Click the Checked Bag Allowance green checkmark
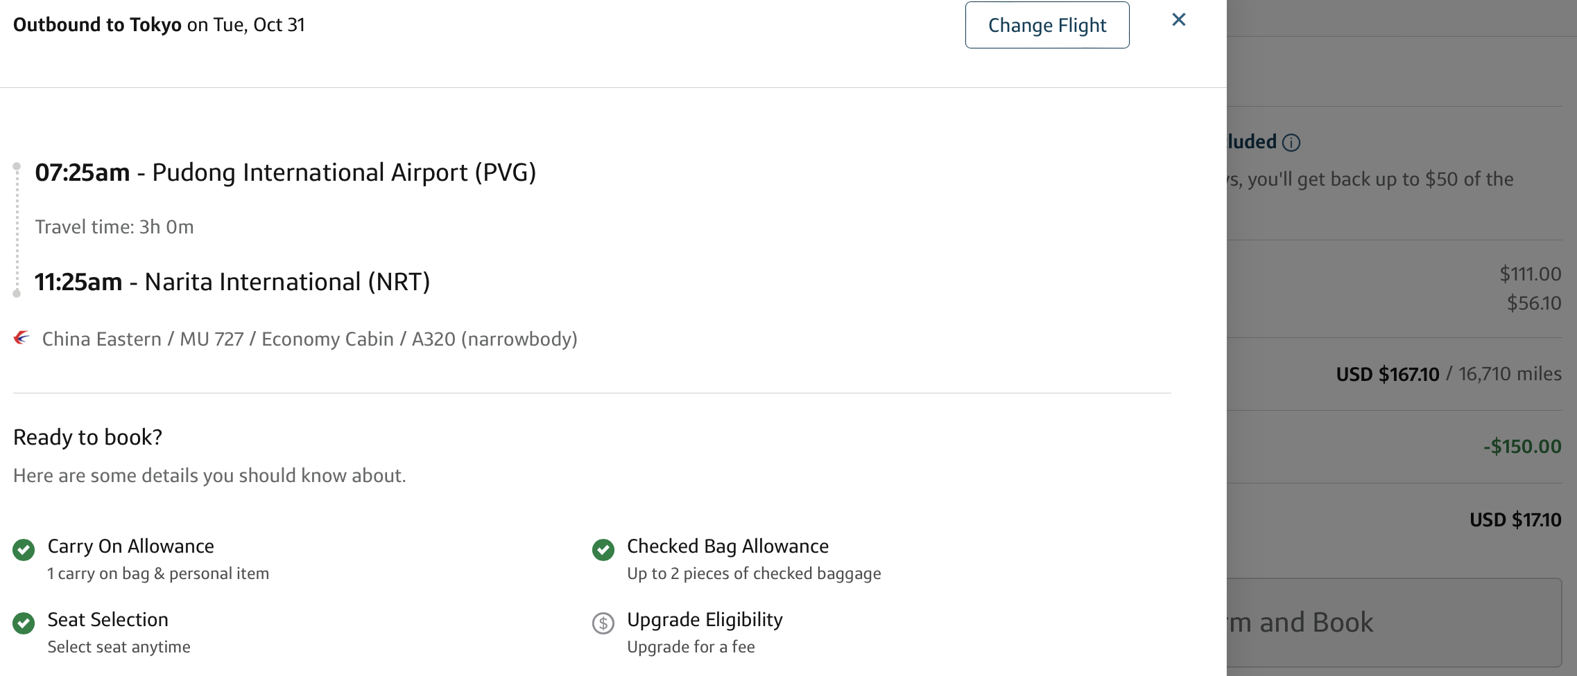This screenshot has width=1577, height=676. click(603, 550)
